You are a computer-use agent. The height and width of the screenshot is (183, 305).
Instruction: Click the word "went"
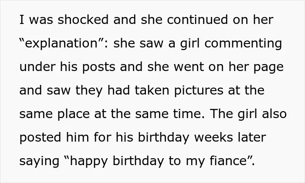[x=189, y=67]
